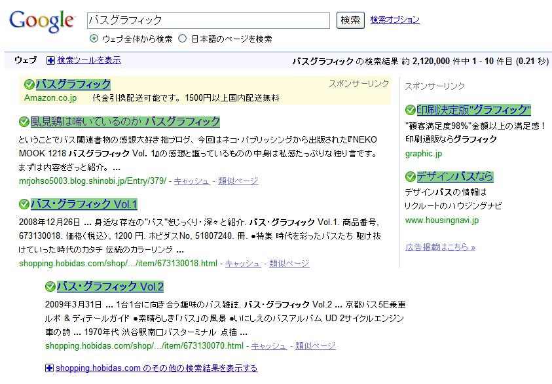Open shopping.hobidas.com のその他の検索結果を表示する link
Screen dimensions: 552x384
pyautogui.click(x=156, y=368)
